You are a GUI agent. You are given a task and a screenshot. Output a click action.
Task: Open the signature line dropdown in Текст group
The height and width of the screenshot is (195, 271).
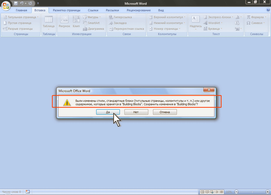coord(239,17)
